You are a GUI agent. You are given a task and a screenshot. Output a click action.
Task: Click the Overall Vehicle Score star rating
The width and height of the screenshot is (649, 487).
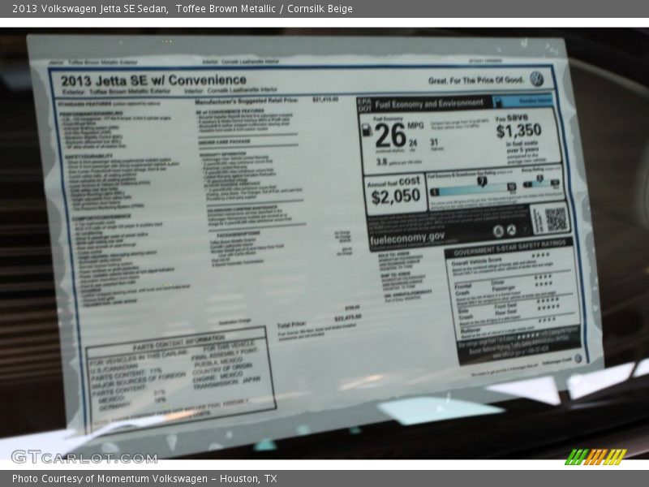pyautogui.click(x=541, y=256)
